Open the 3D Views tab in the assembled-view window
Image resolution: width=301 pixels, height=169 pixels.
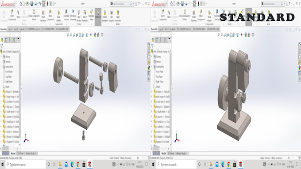coord(171,153)
